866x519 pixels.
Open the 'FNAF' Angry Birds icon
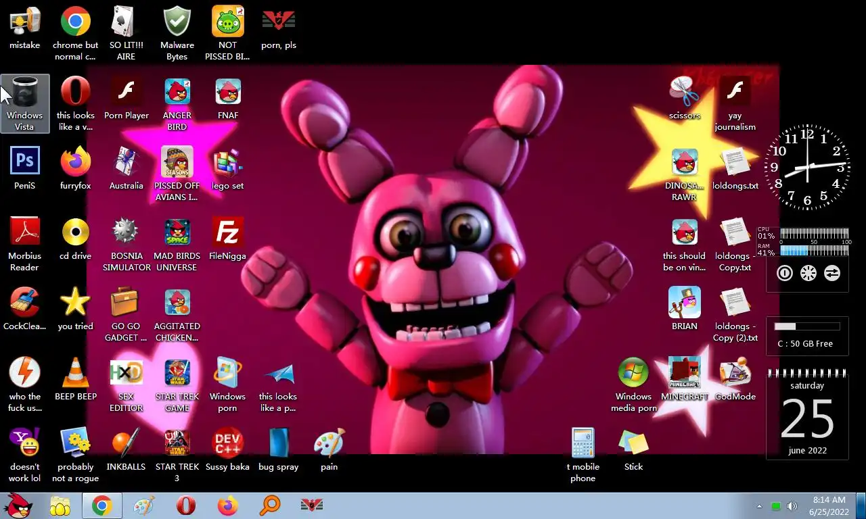click(x=228, y=97)
